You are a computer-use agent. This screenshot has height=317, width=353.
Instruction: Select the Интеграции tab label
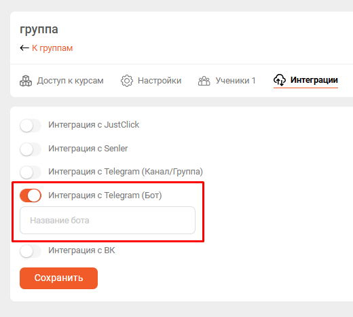point(314,80)
